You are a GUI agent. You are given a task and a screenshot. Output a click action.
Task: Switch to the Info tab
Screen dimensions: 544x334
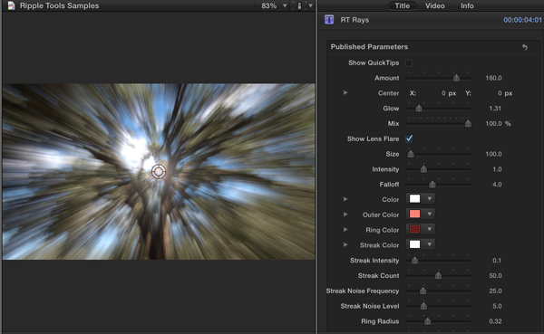[467, 5]
